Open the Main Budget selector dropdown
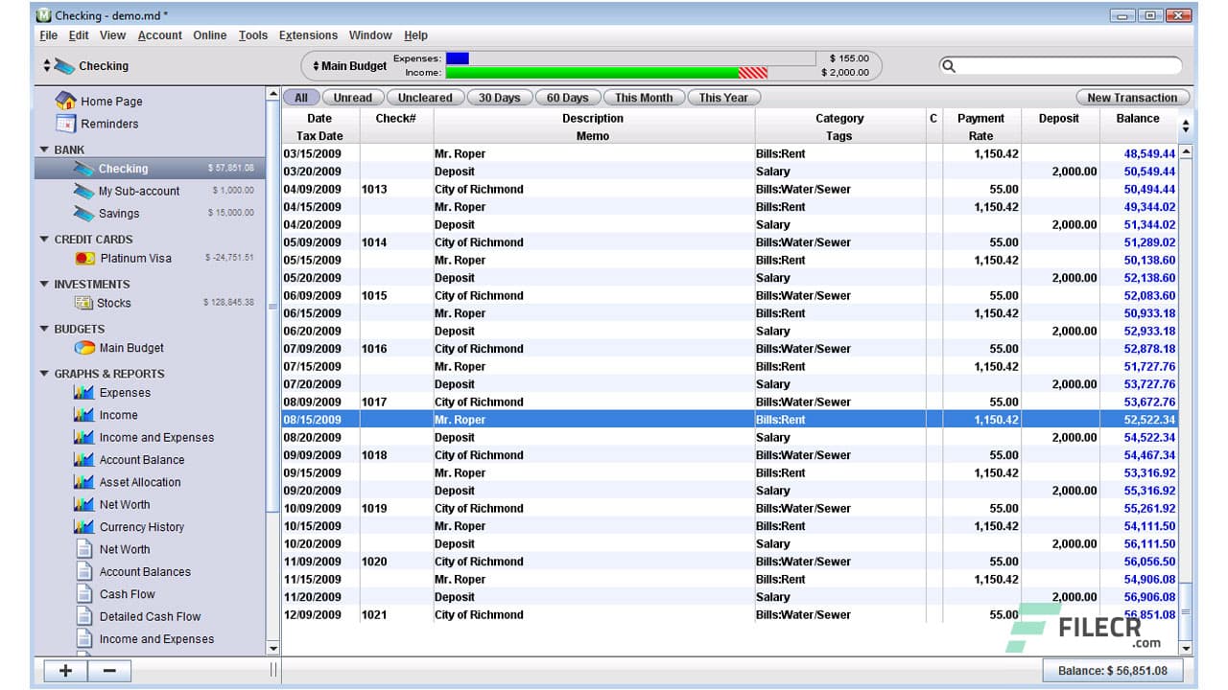This screenshot has height=690, width=1228. pyautogui.click(x=349, y=66)
